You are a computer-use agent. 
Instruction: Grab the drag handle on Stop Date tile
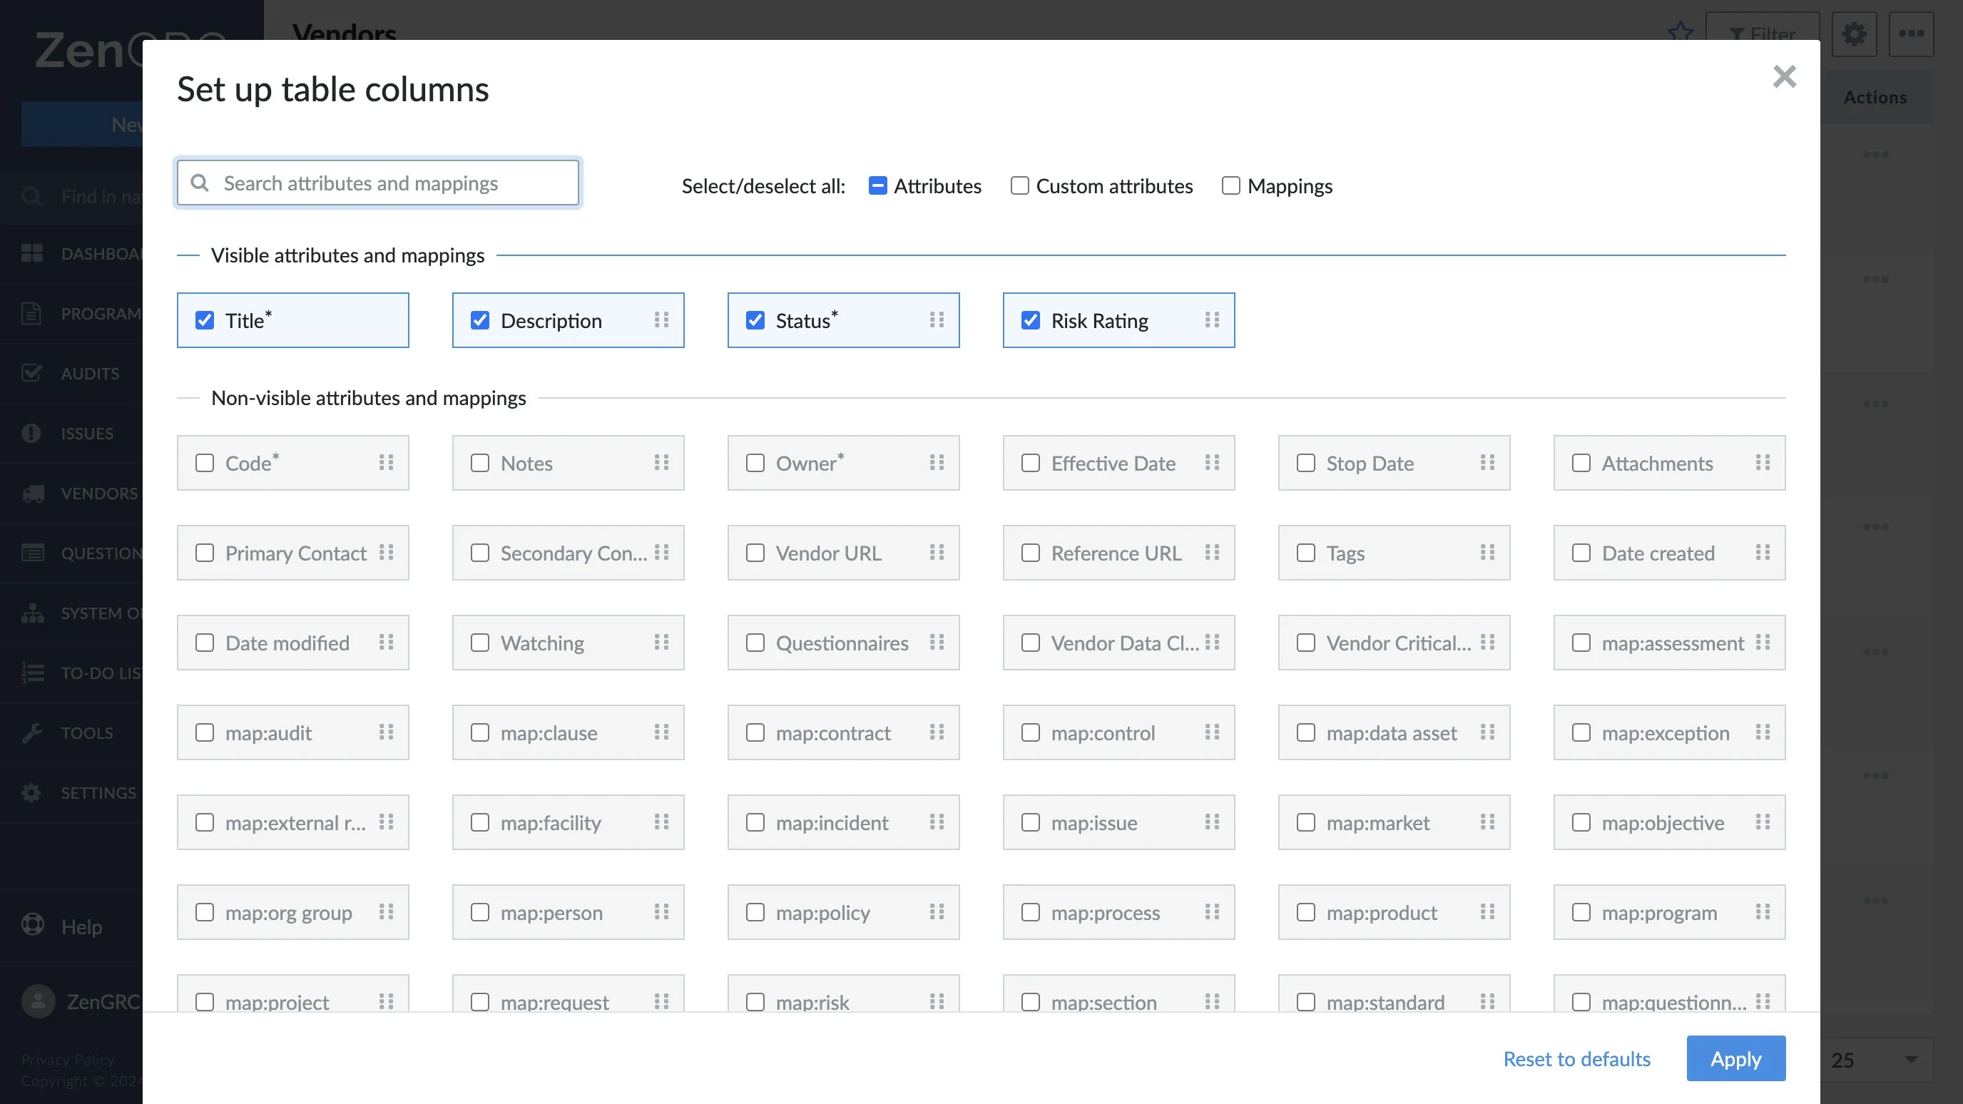pyautogui.click(x=1487, y=462)
